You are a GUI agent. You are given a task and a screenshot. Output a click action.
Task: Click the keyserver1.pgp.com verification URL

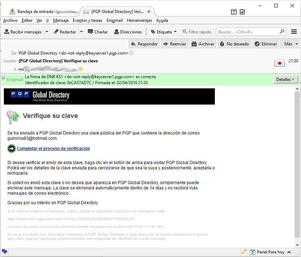click(71, 219)
